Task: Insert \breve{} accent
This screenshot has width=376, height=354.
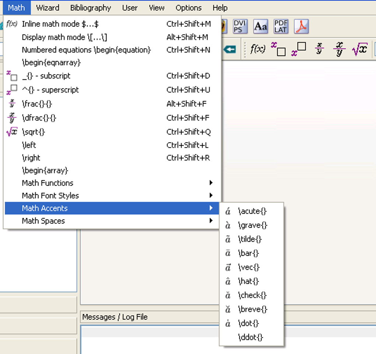Action: [x=251, y=309]
